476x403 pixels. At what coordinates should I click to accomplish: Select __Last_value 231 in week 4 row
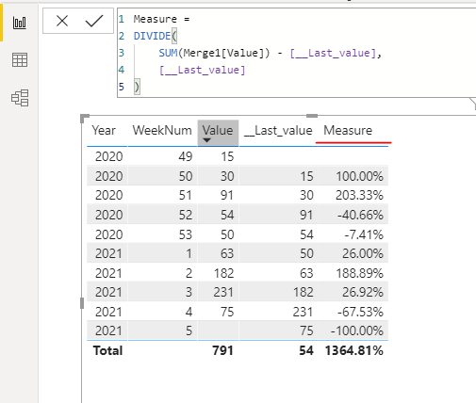tap(303, 312)
